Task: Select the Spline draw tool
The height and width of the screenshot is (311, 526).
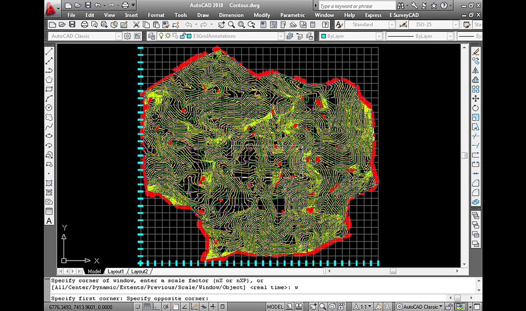Action: [49, 127]
